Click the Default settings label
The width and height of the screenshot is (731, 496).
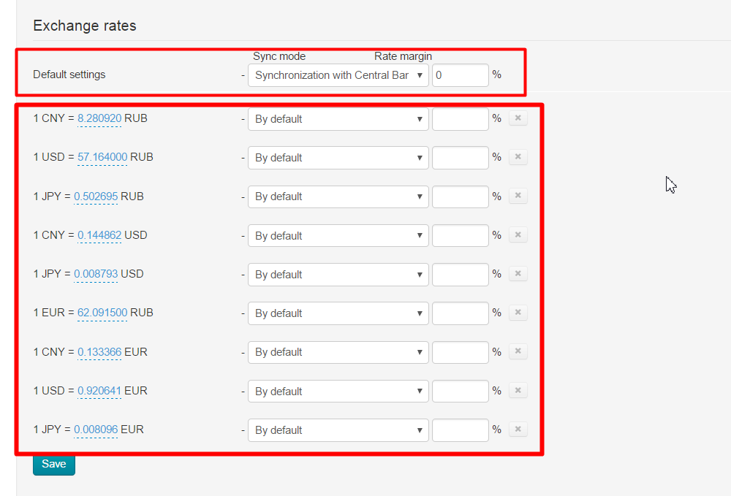[x=69, y=75]
